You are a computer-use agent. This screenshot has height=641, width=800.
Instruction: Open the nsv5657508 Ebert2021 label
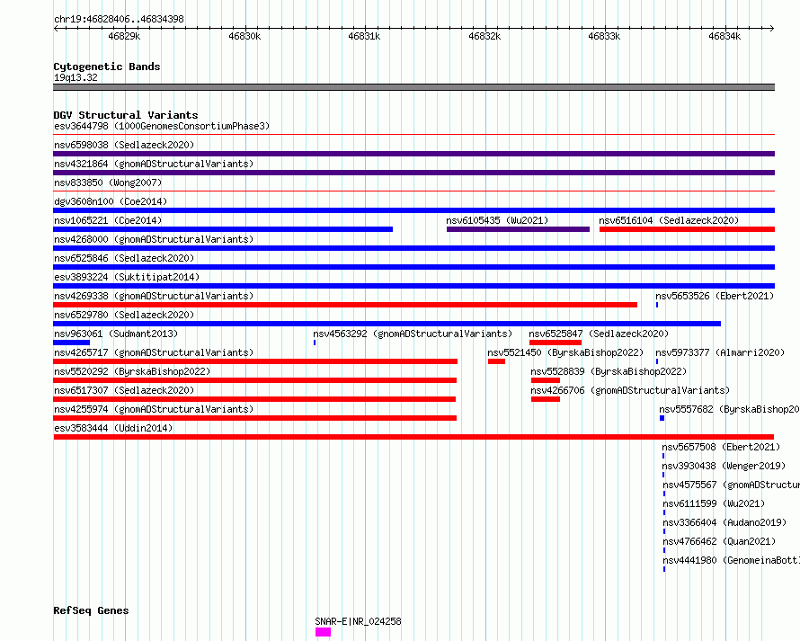point(721,447)
